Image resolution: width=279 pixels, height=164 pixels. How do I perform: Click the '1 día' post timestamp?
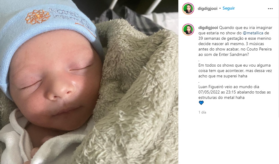pyautogui.click(x=202, y=112)
